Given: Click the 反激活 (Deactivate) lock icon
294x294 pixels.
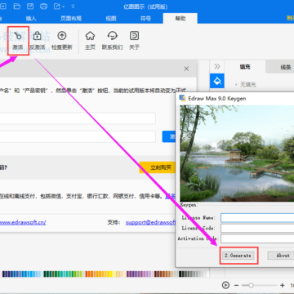Looking at the screenshot, I should [38, 36].
